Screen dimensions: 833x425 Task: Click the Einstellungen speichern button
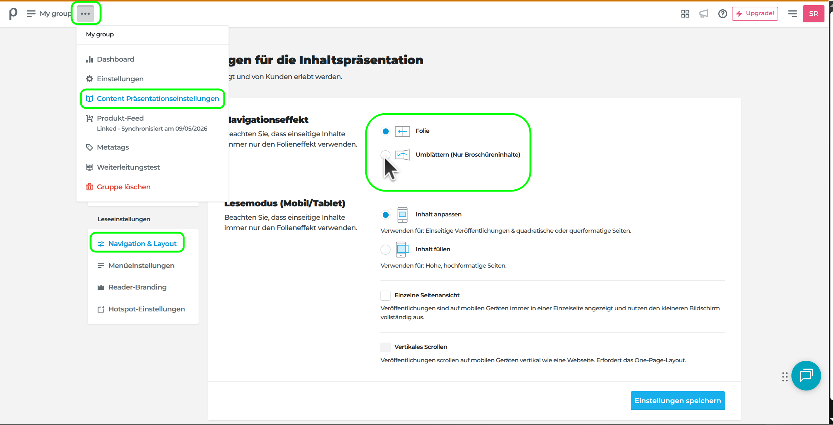coord(677,401)
